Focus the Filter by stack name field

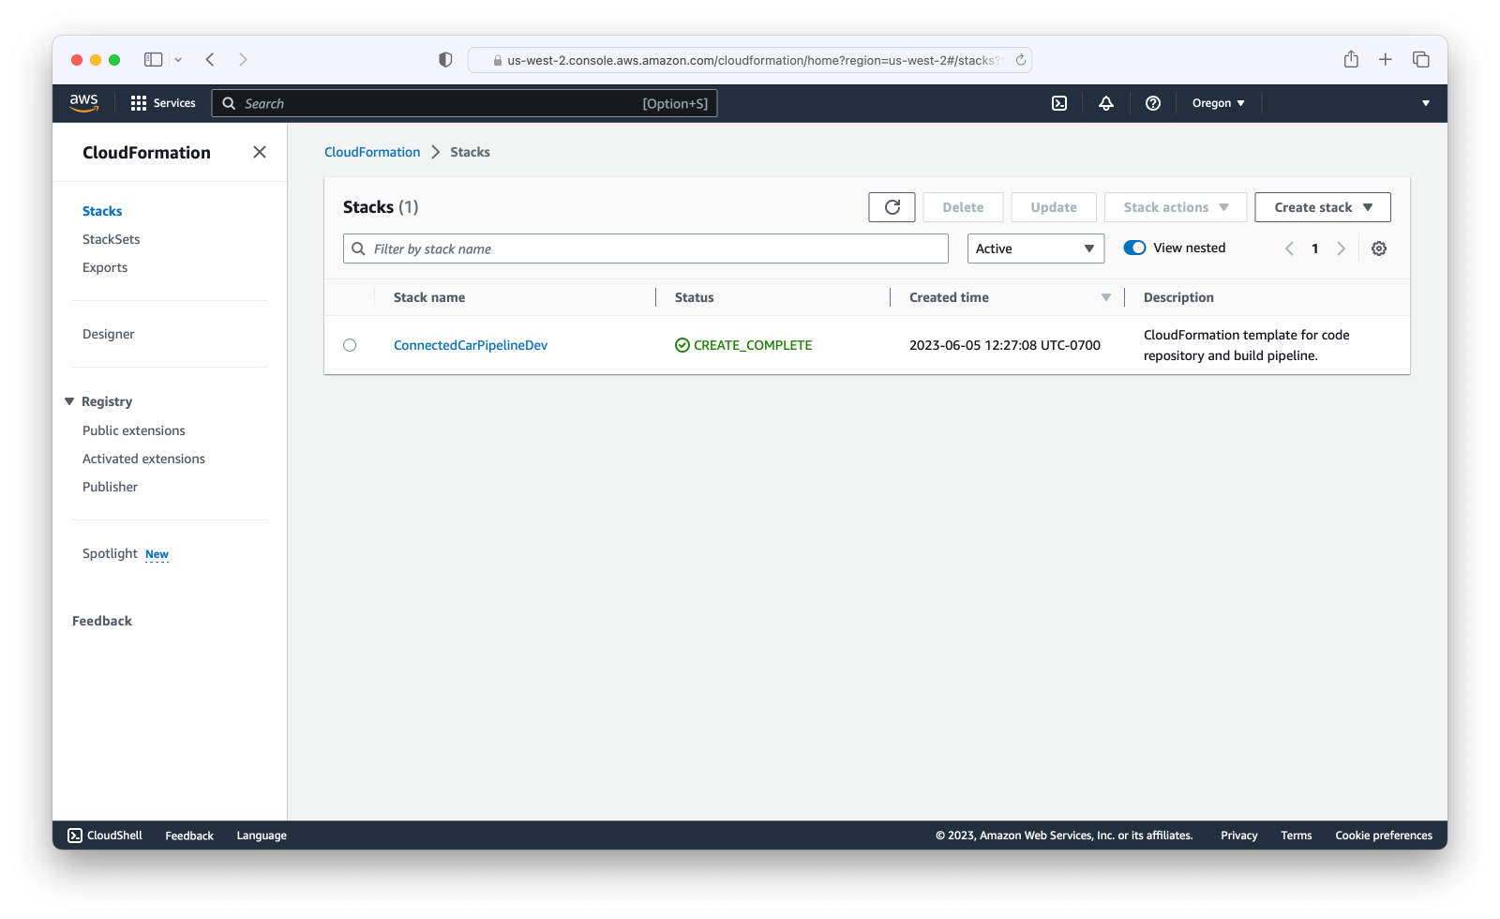(x=646, y=249)
